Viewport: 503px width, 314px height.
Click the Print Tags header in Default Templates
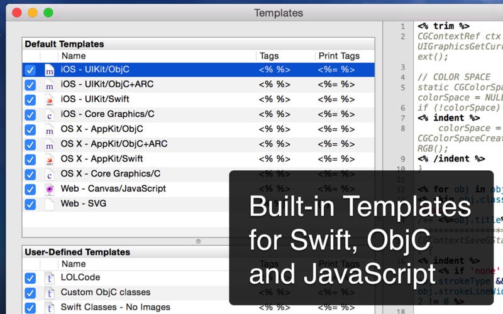point(339,56)
